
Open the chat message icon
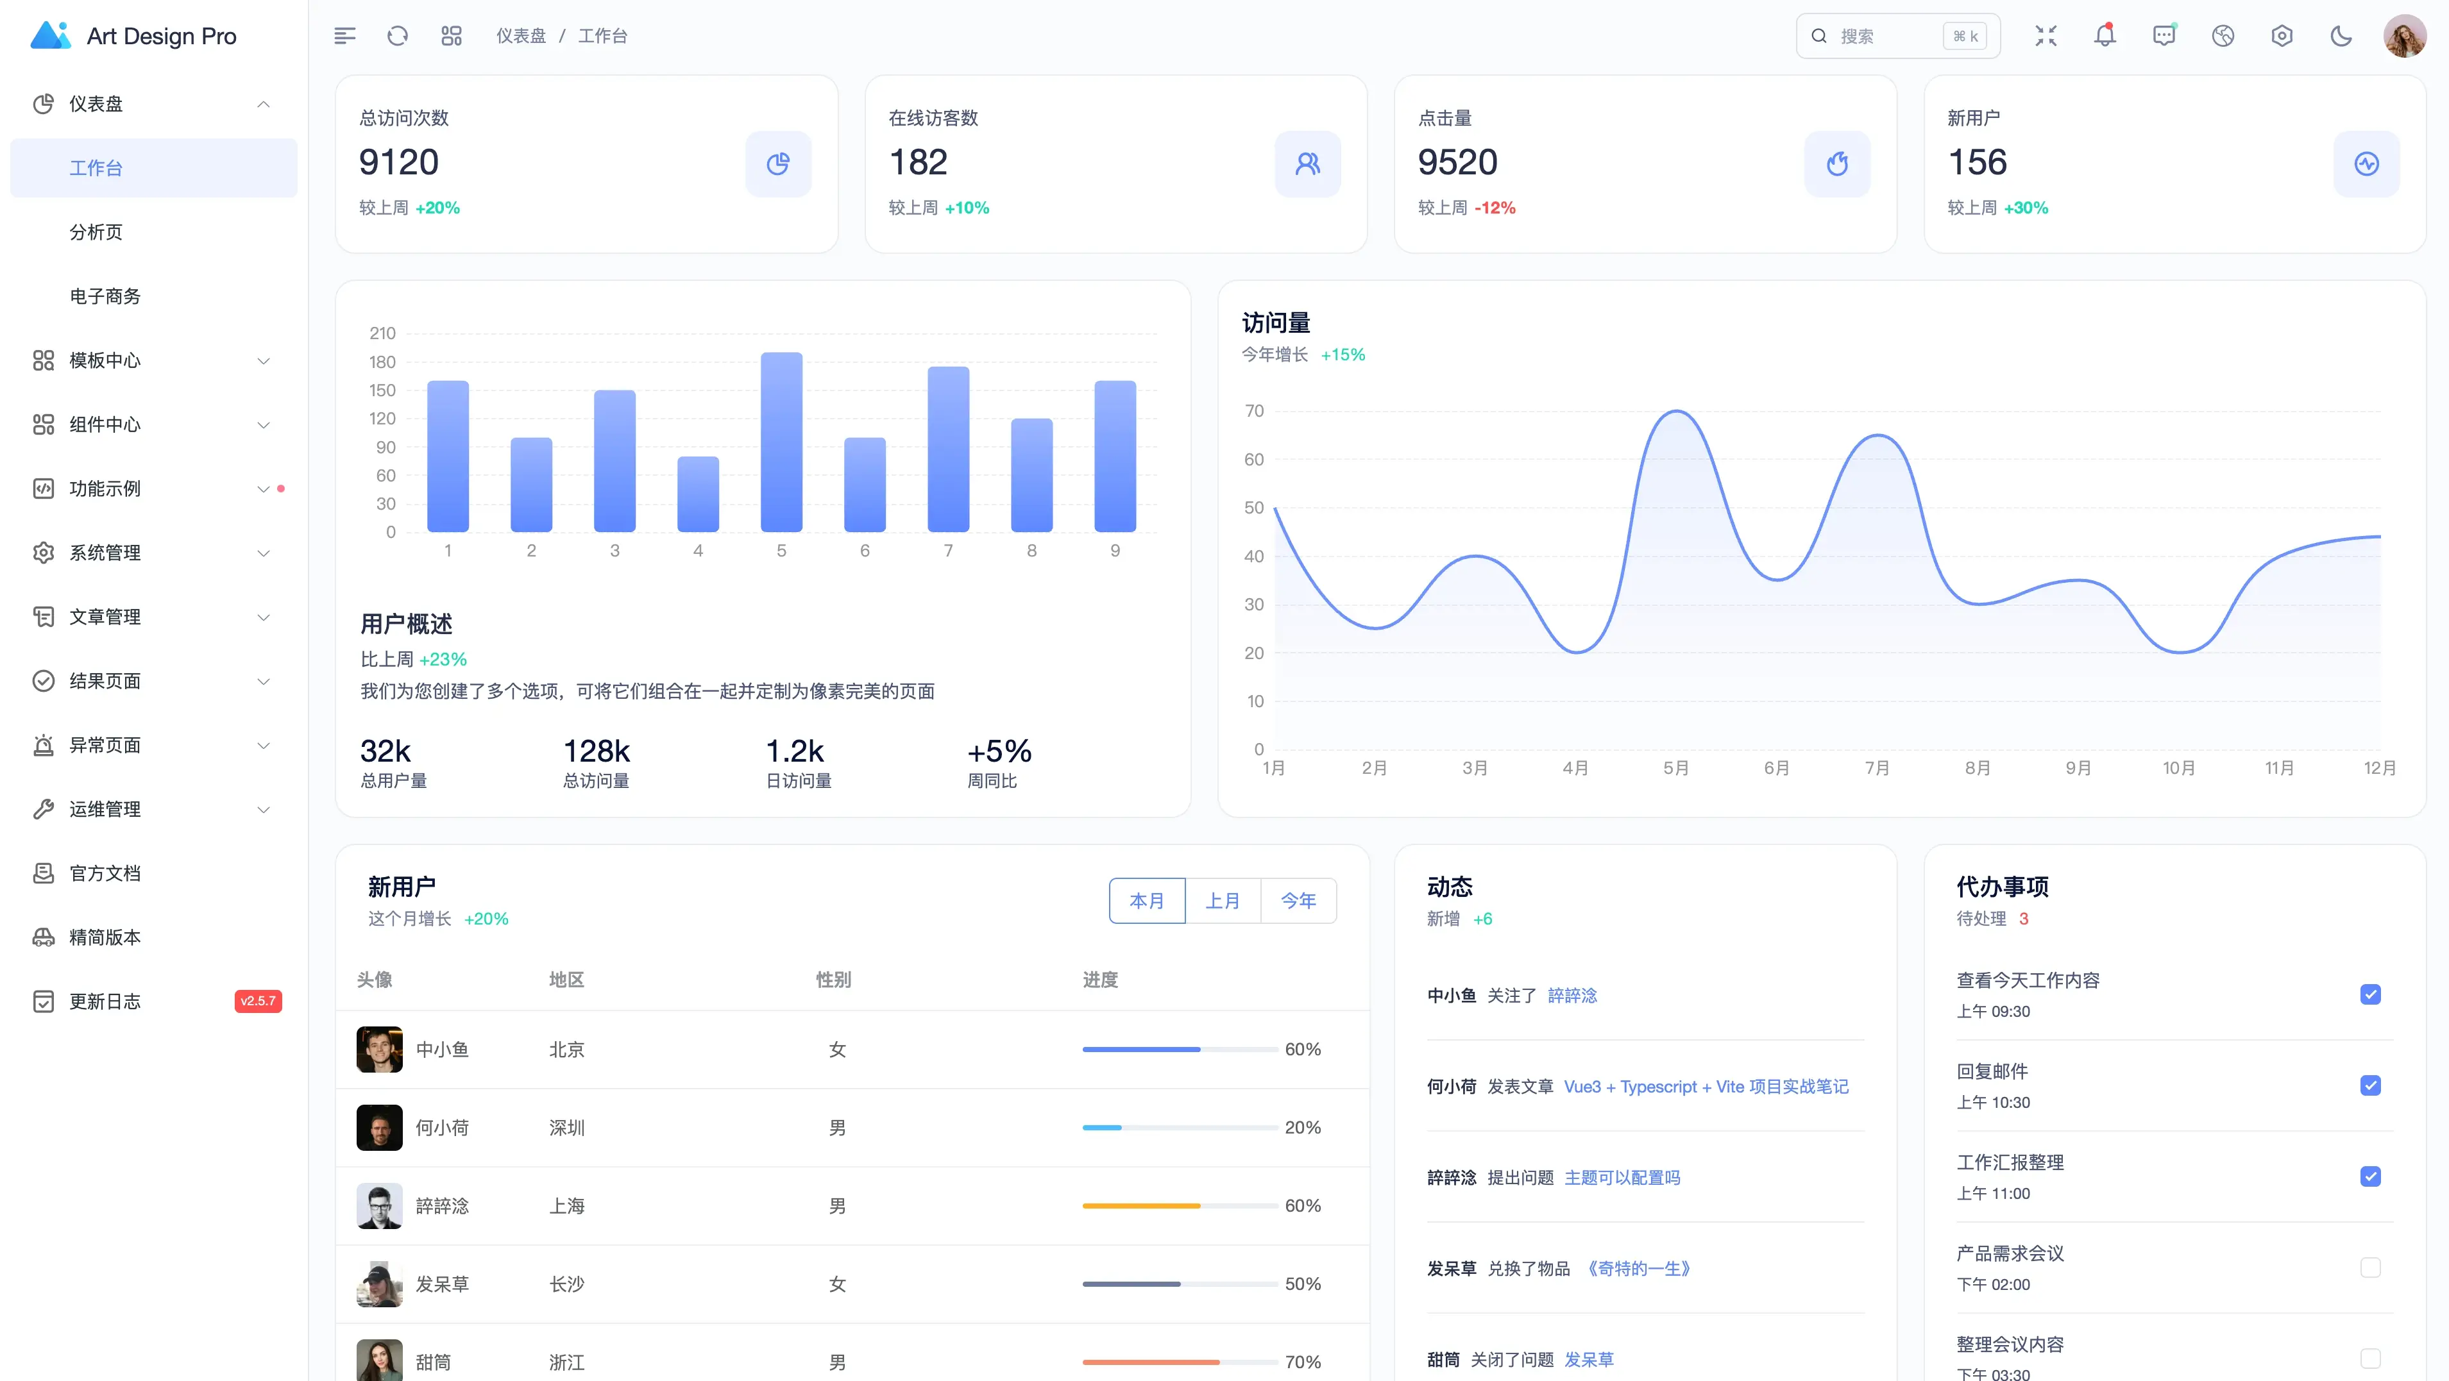click(x=2164, y=36)
